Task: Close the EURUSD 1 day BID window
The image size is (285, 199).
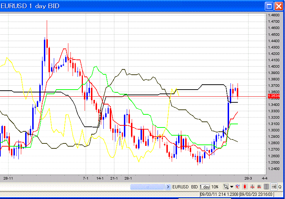Action: point(278,6)
